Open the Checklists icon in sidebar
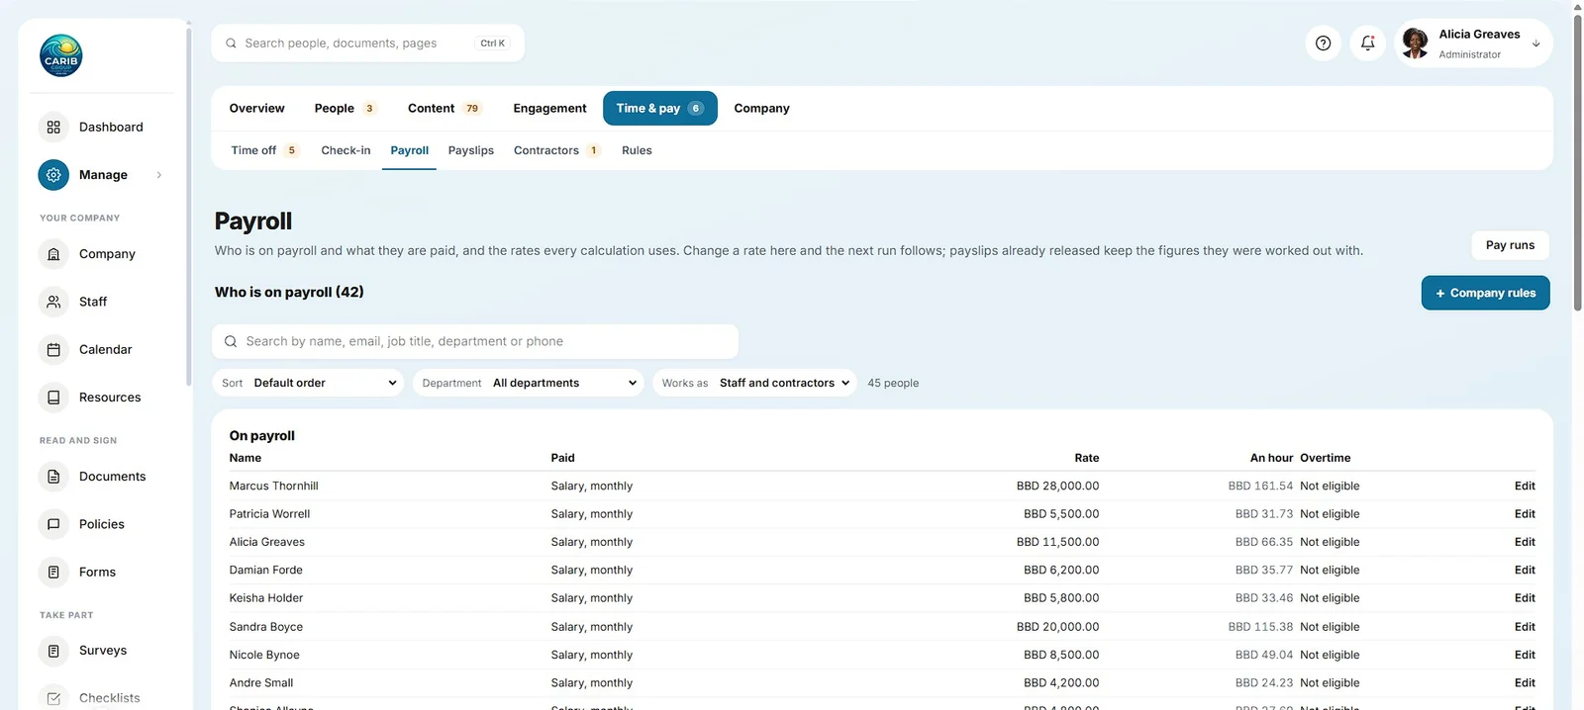This screenshot has width=1584, height=710. pos(53,698)
